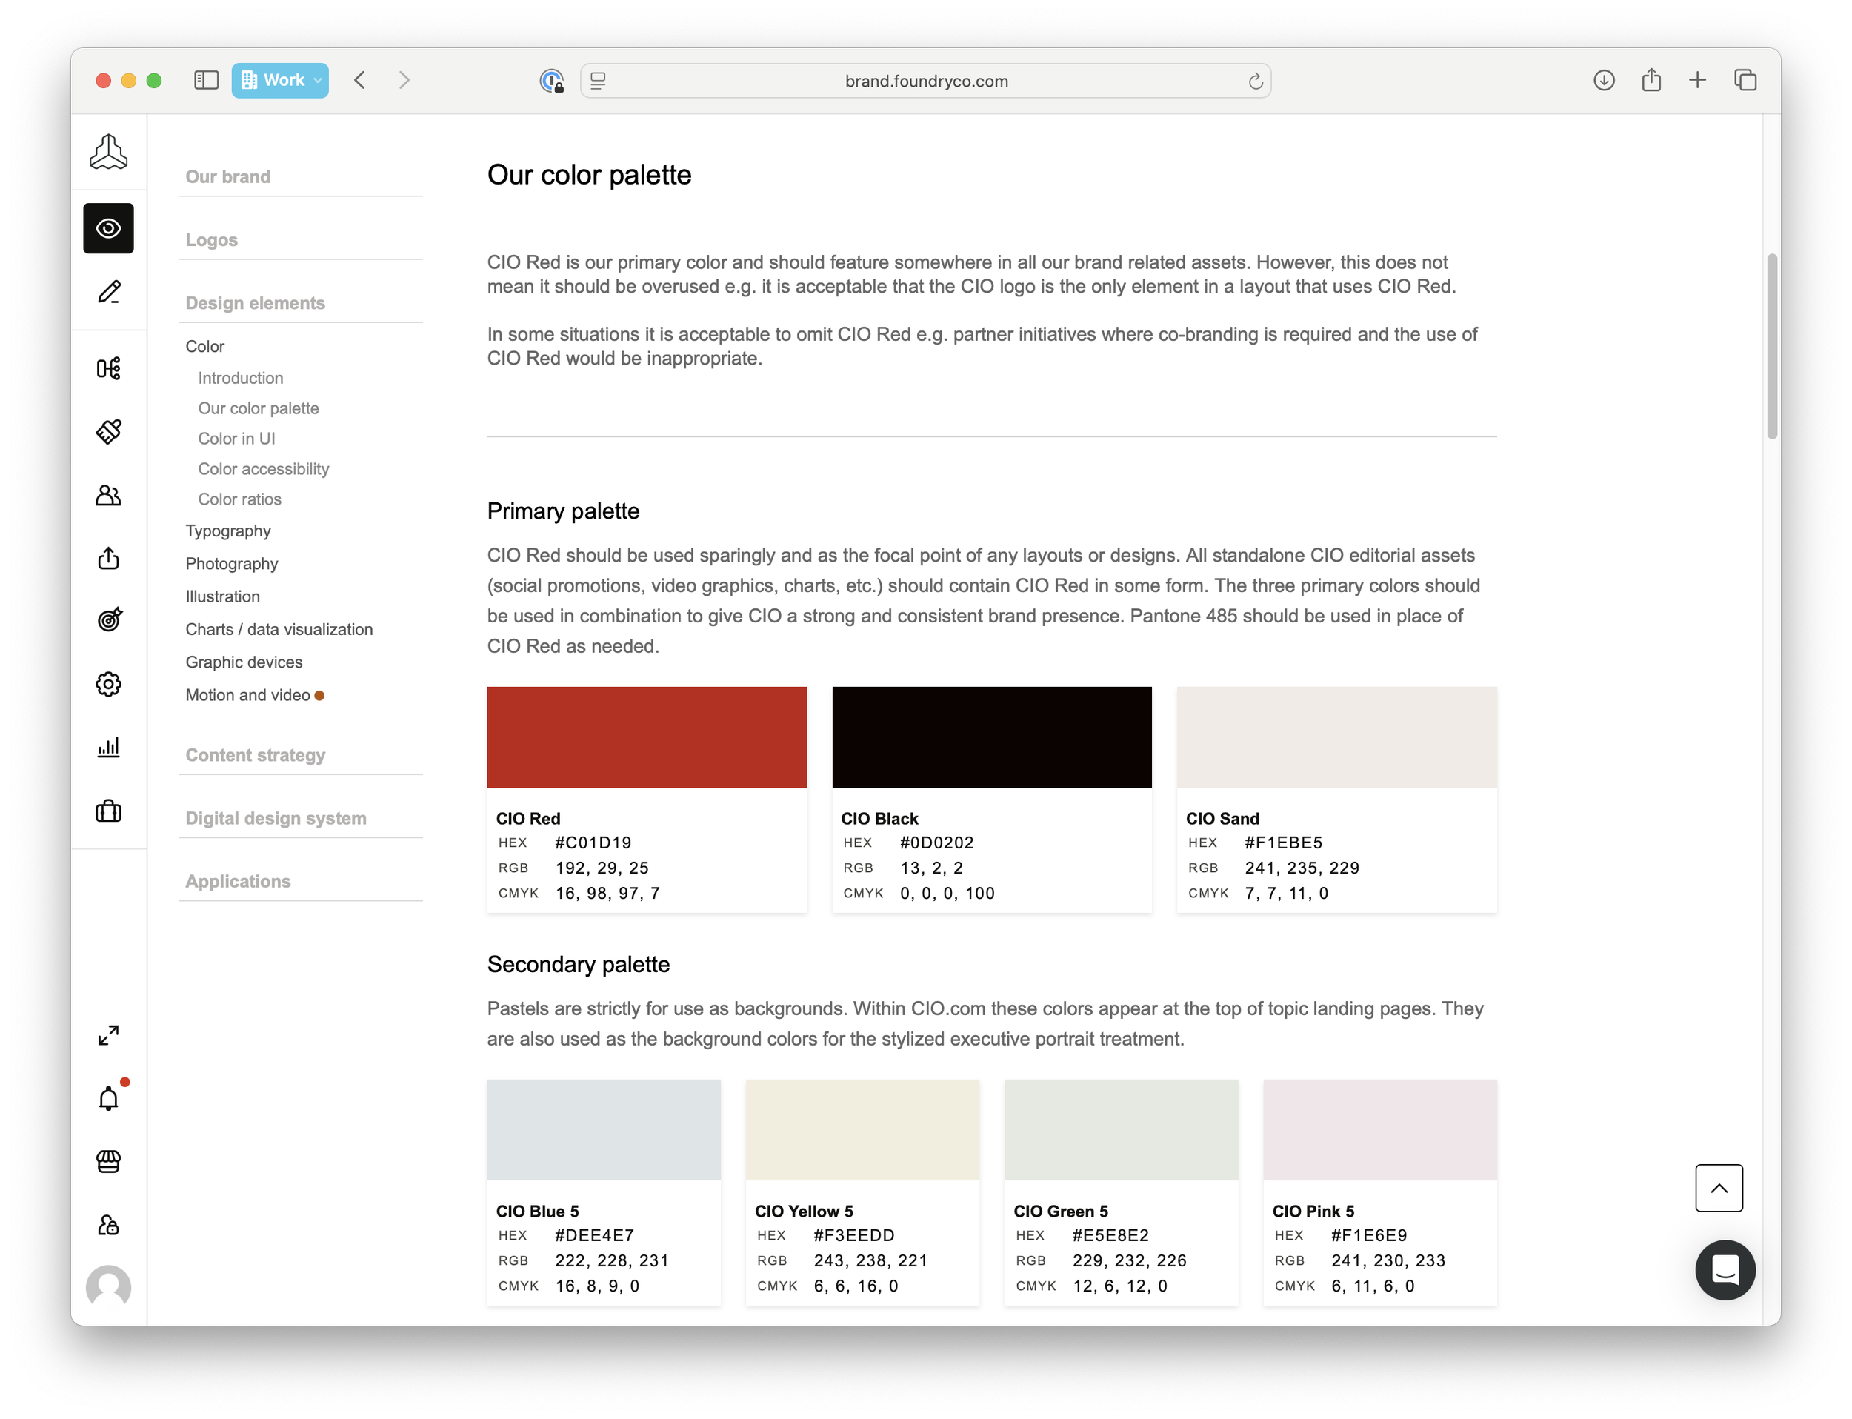
Task: Select Charts / data visualization item
Action: point(279,629)
